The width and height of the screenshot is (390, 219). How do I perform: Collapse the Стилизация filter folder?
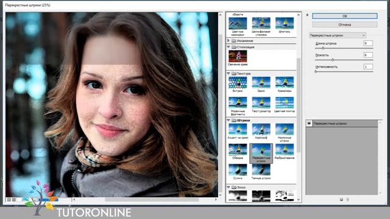click(x=229, y=47)
